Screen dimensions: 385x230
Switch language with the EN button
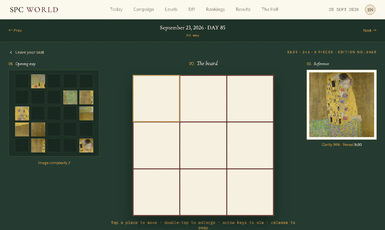370,10
